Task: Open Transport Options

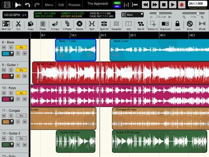Action: 197,8
